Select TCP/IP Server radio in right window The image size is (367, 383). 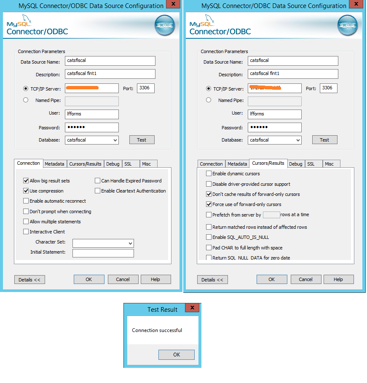(208, 88)
